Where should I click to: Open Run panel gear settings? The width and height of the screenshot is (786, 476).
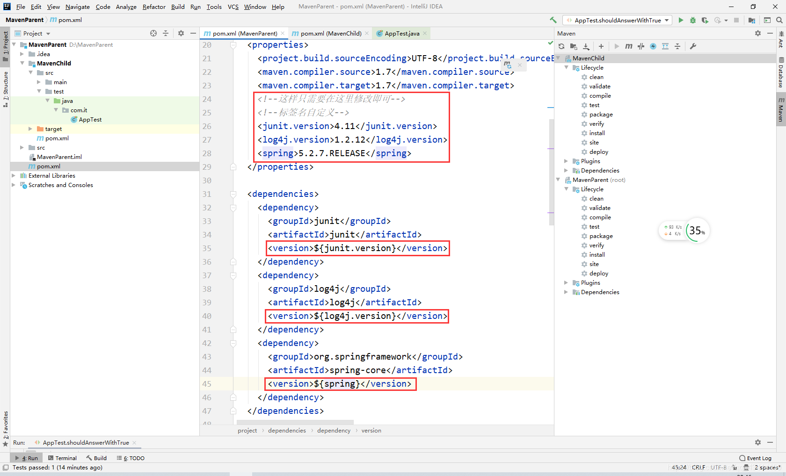tap(758, 442)
